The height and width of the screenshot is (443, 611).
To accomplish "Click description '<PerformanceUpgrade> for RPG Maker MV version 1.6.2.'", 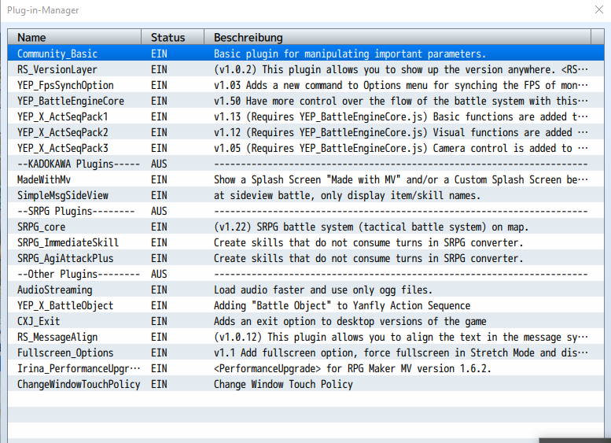I will tap(352, 368).
